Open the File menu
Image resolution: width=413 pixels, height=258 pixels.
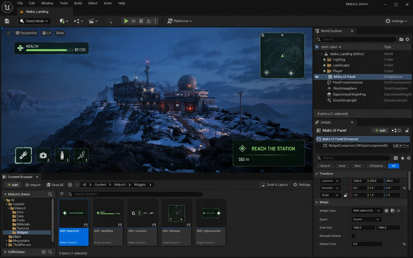click(20, 3)
